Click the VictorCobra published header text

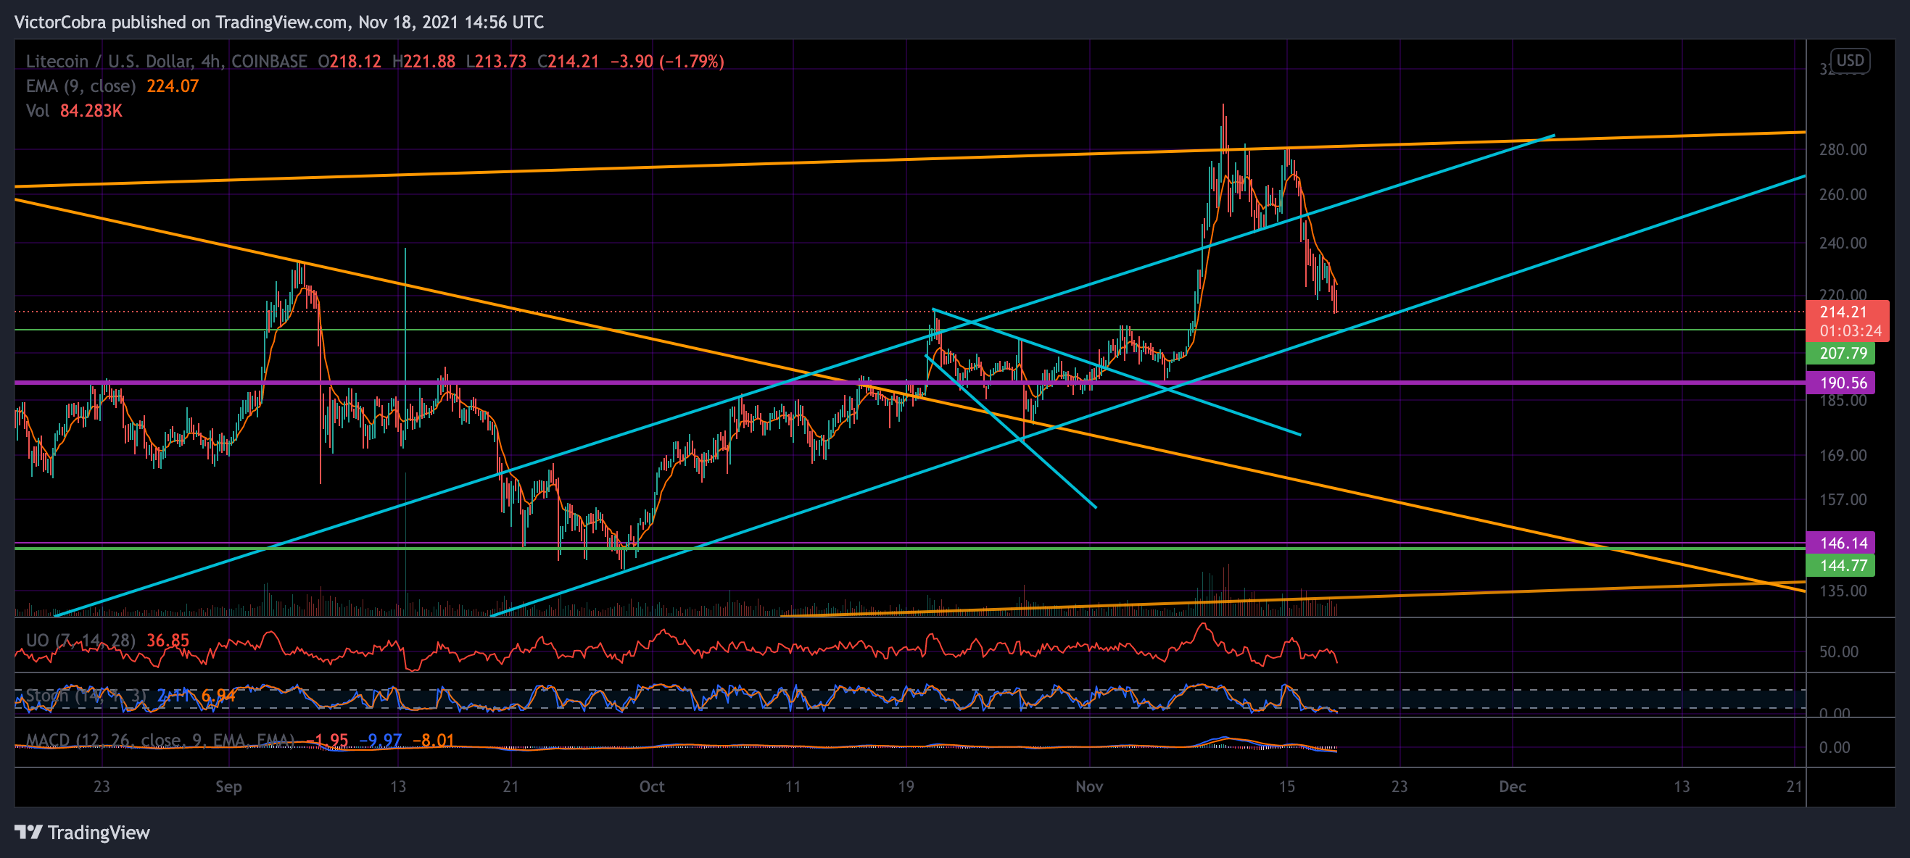[x=278, y=22]
